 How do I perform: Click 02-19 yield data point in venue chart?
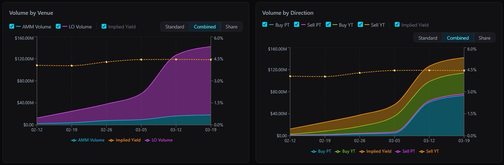72,66
